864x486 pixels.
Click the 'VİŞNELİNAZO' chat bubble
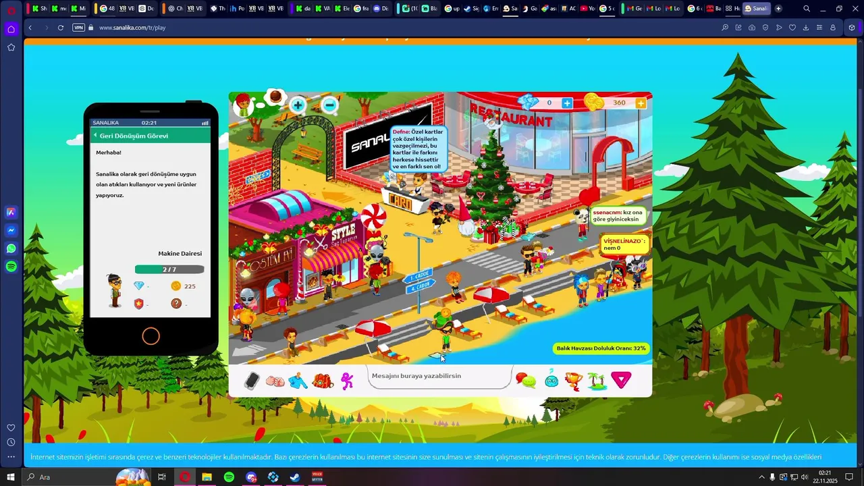tap(625, 244)
